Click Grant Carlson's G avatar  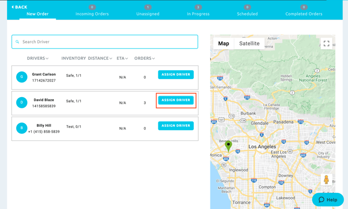(22, 77)
